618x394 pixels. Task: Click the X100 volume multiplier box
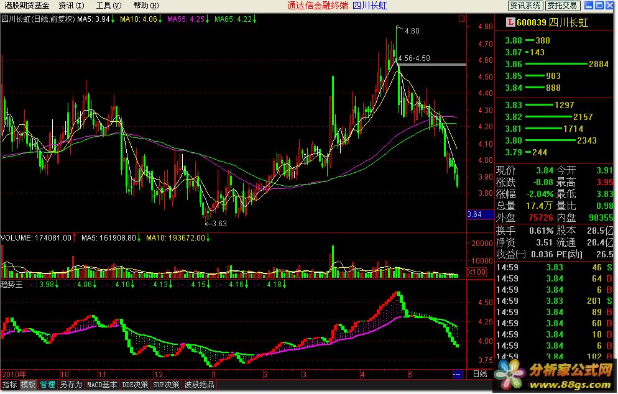point(476,272)
